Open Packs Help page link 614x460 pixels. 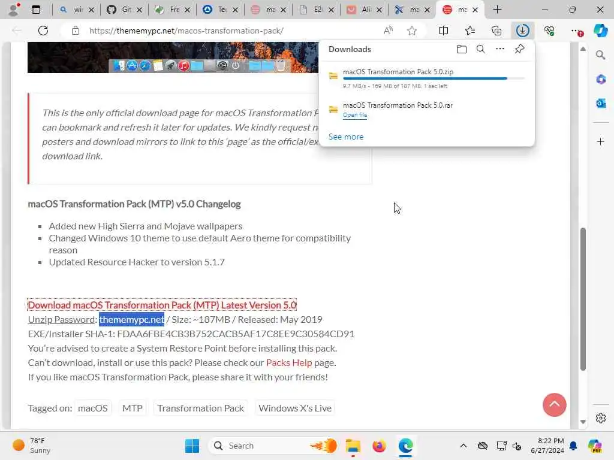point(289,362)
